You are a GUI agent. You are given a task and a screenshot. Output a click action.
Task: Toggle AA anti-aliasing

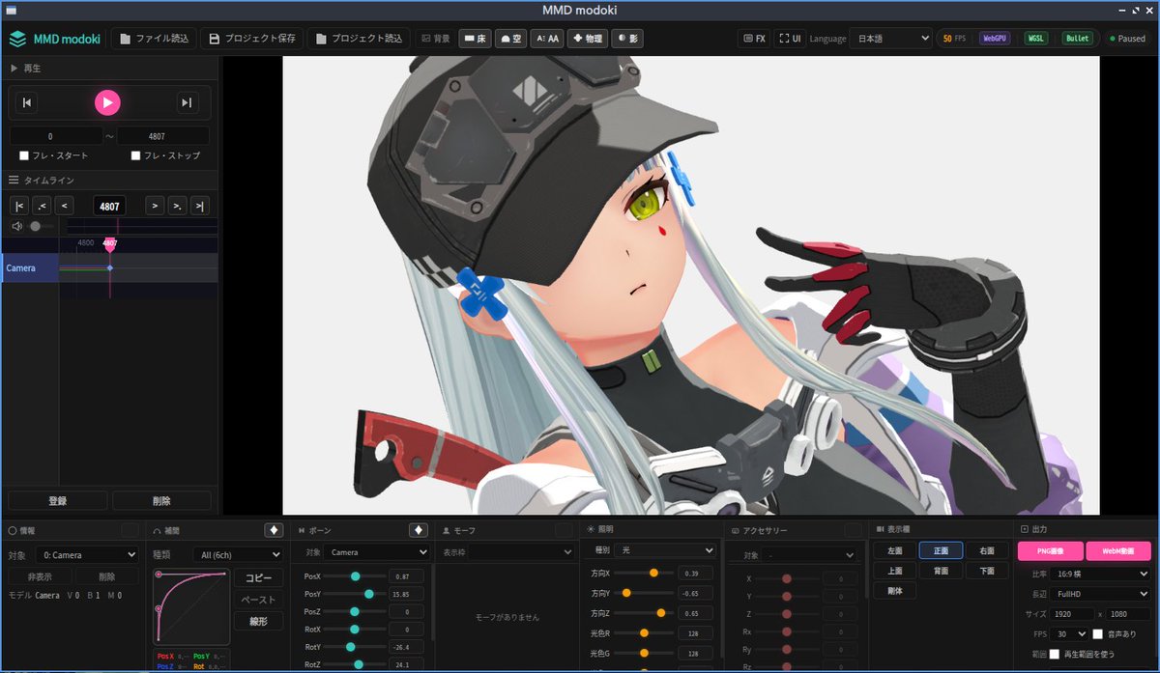[x=547, y=39]
